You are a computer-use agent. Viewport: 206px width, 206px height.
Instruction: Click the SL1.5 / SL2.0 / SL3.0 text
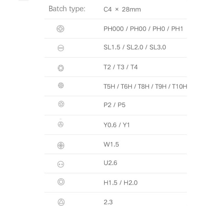[x=135, y=47]
